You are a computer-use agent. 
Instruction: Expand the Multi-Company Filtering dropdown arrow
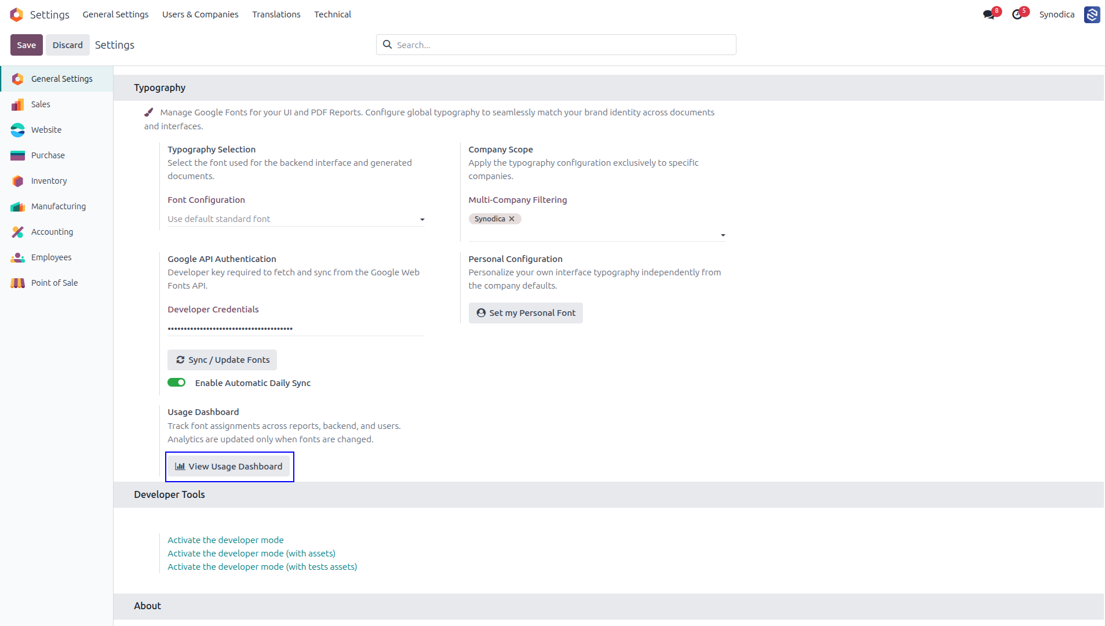point(723,235)
